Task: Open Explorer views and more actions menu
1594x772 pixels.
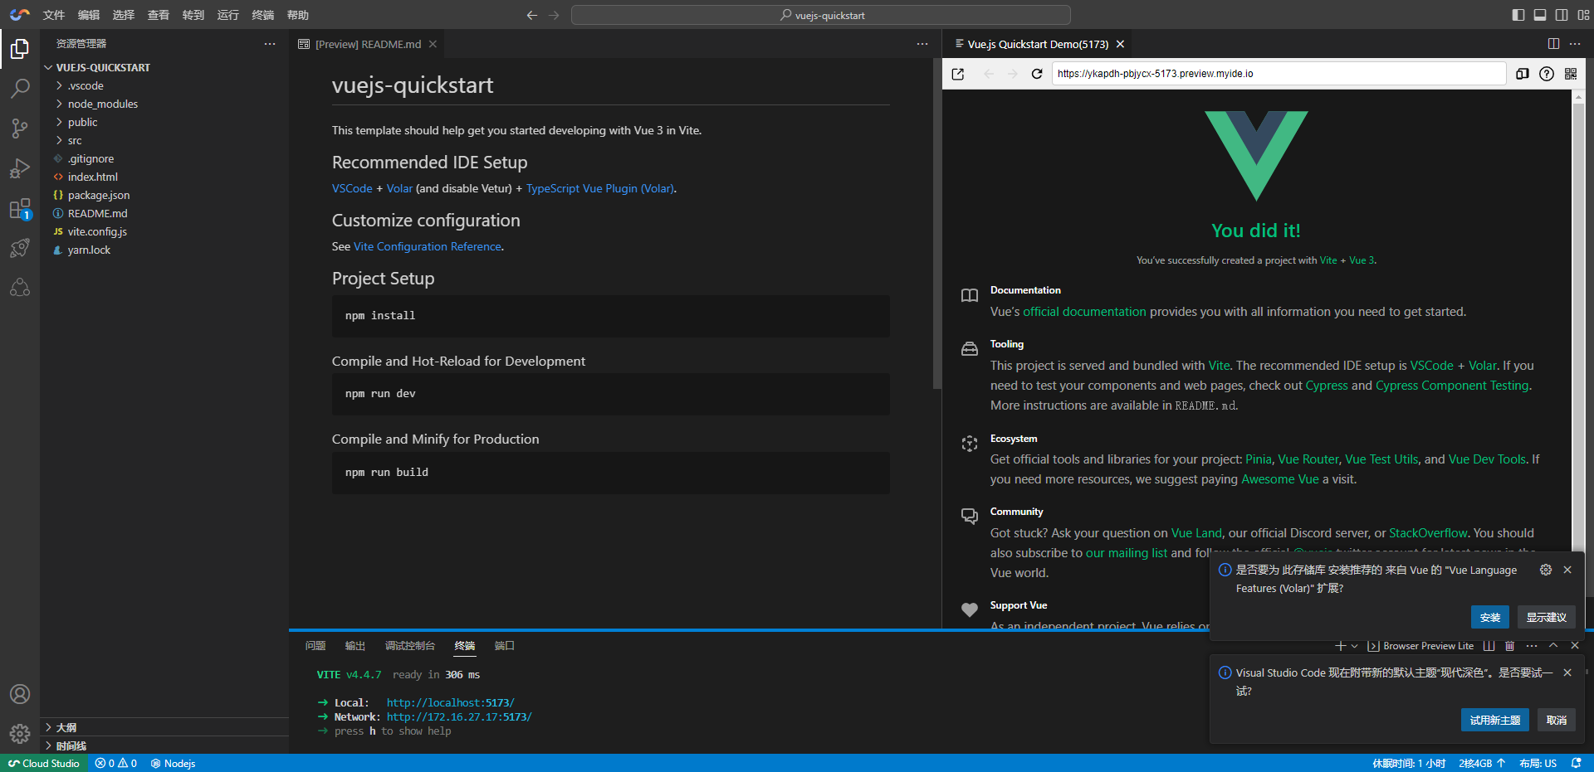Action: tap(270, 44)
